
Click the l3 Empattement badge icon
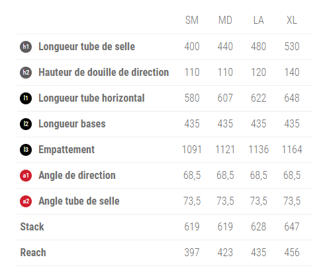tap(26, 150)
